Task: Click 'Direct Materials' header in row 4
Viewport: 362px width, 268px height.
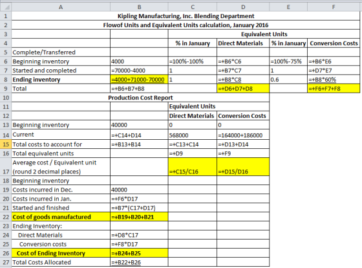Action: [x=243, y=43]
